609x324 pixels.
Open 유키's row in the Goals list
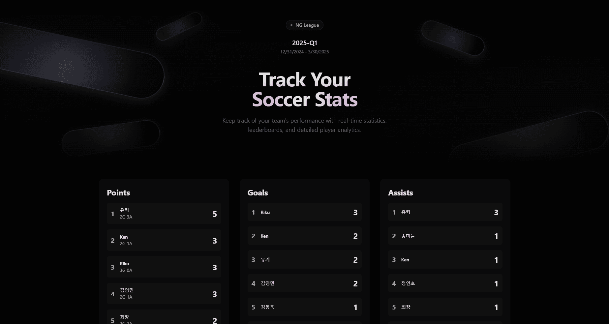(304, 260)
